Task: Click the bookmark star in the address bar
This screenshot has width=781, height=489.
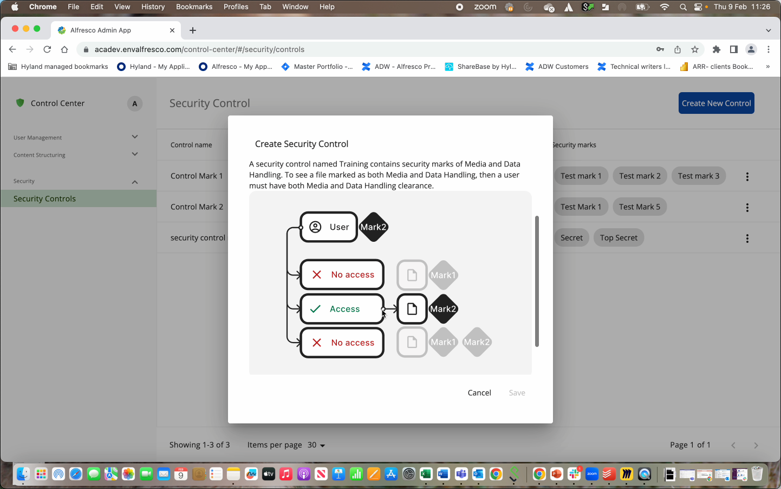Action: pos(695,49)
